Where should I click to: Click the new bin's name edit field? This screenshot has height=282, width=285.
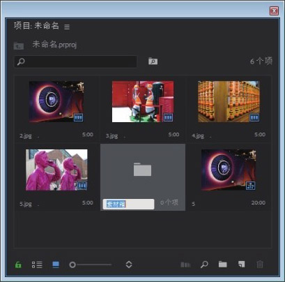point(128,205)
